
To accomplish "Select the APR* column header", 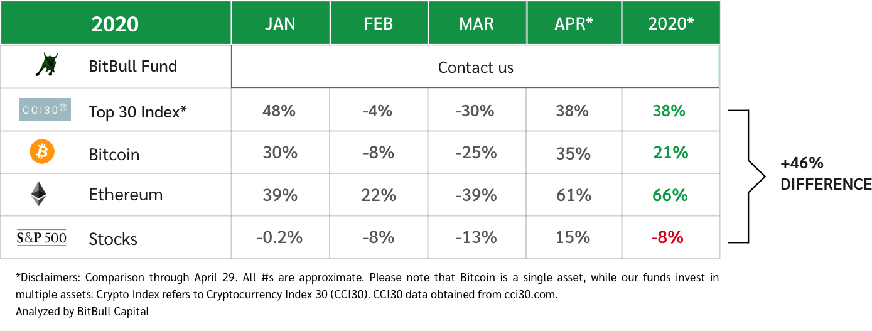I will (x=574, y=23).
